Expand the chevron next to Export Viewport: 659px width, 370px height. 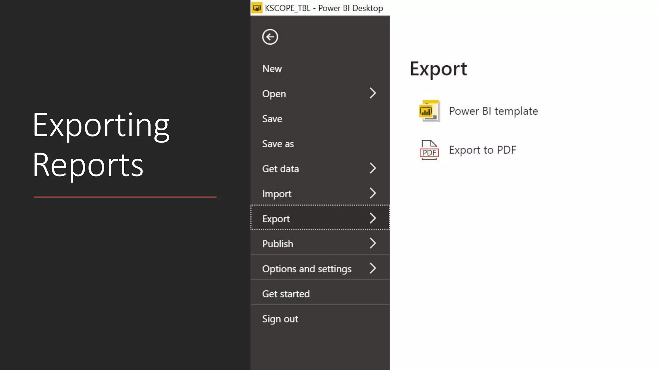tap(373, 218)
